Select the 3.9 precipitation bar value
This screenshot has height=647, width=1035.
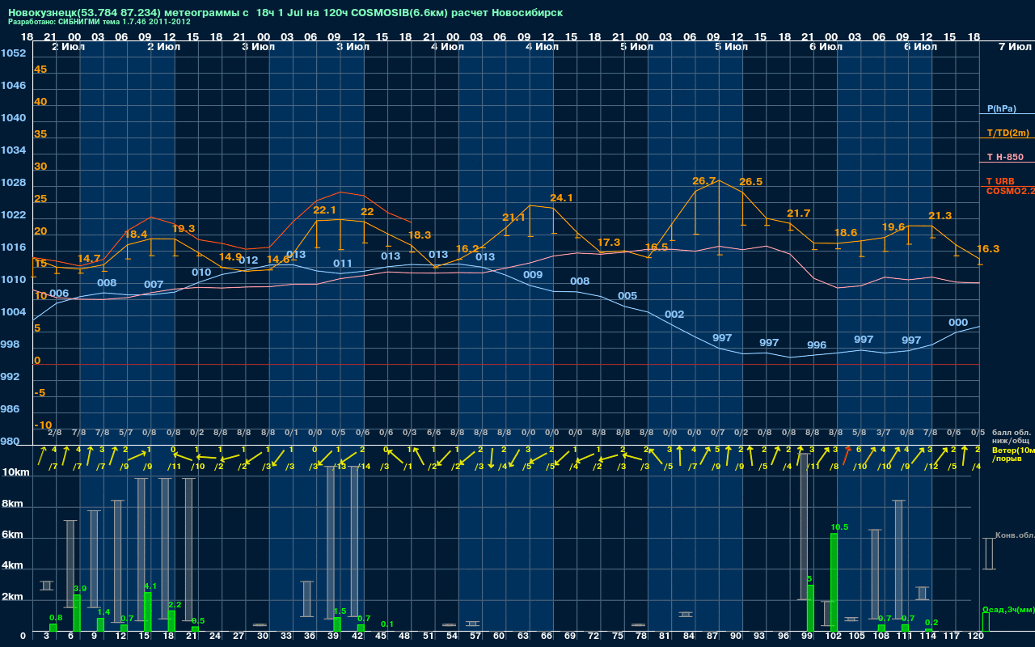[x=80, y=589]
